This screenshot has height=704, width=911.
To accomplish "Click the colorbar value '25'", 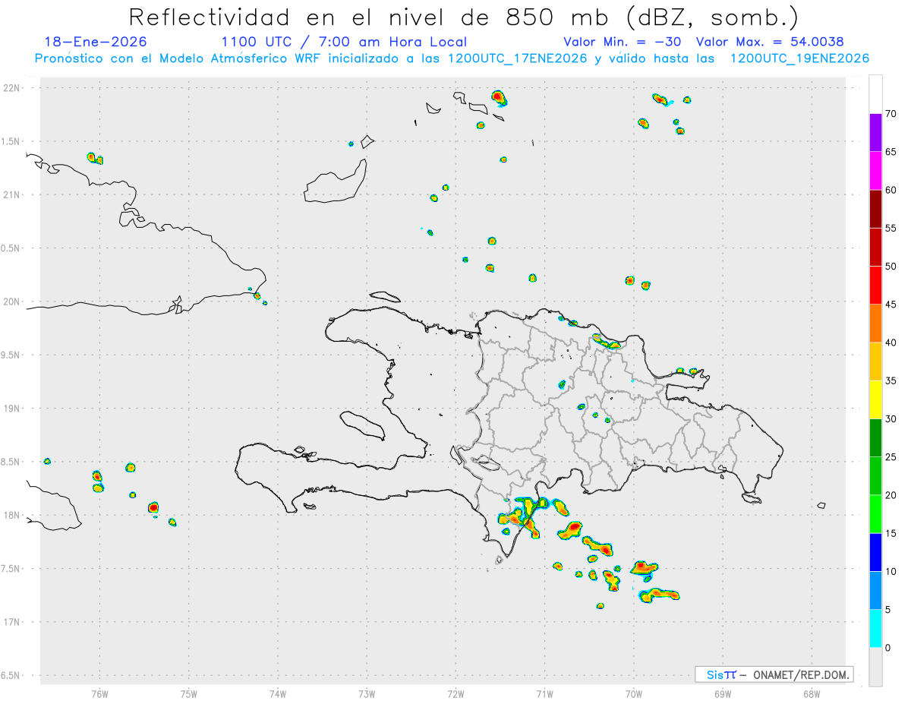I will (x=891, y=457).
